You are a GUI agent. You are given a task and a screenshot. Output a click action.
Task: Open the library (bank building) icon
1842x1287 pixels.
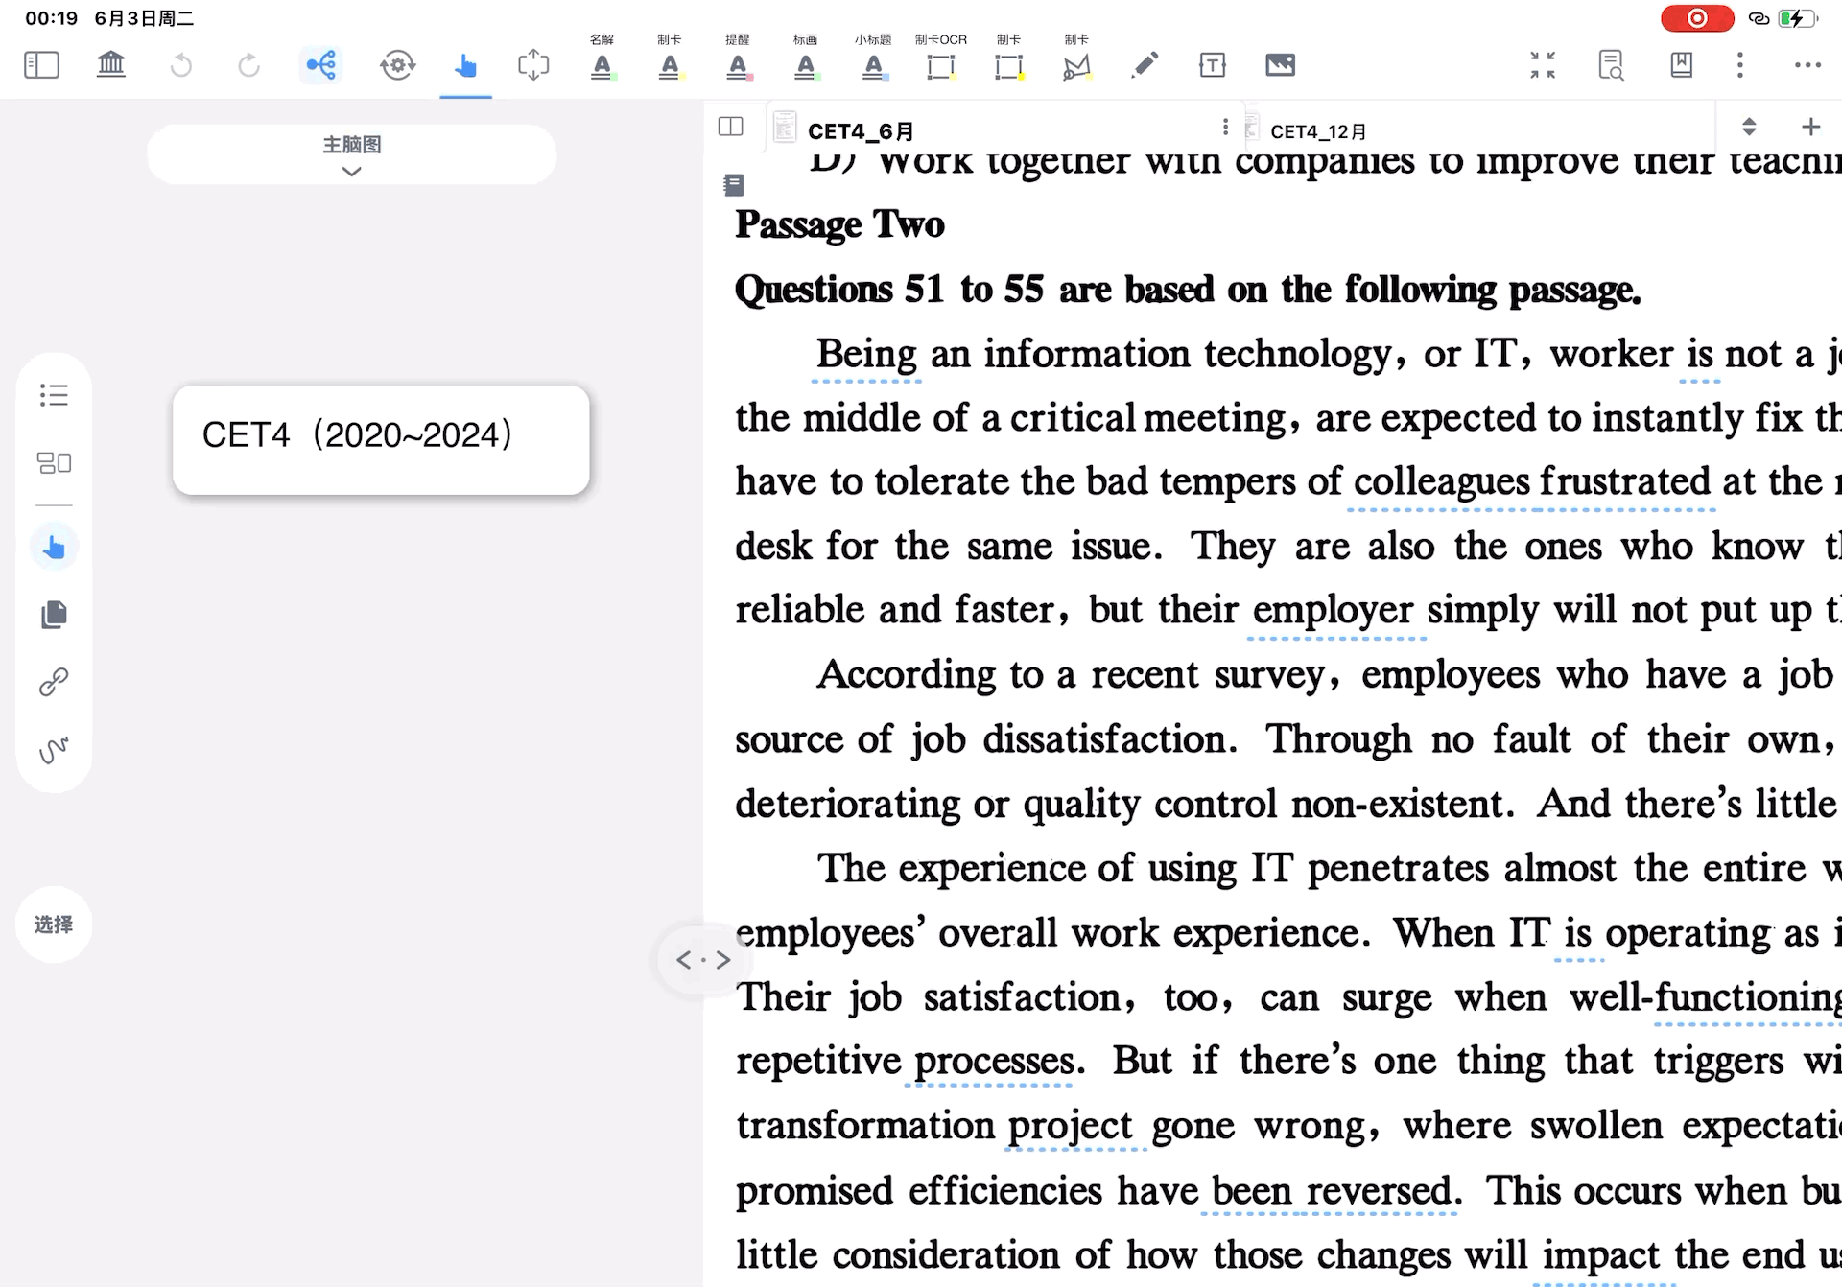[x=111, y=65]
